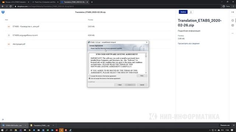Open Task View on the taskbar
The width and height of the screenshot is (236, 132).
point(11,130)
